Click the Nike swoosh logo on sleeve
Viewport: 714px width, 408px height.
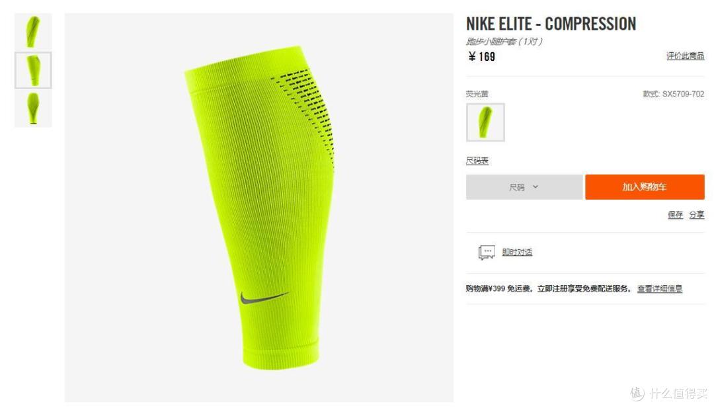click(264, 298)
